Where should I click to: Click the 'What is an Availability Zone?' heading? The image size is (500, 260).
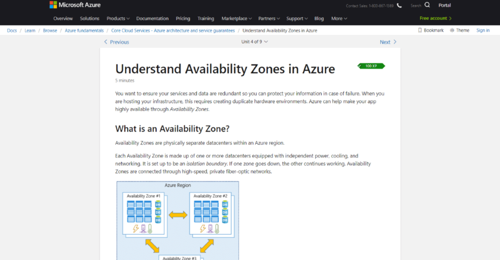pos(172,129)
